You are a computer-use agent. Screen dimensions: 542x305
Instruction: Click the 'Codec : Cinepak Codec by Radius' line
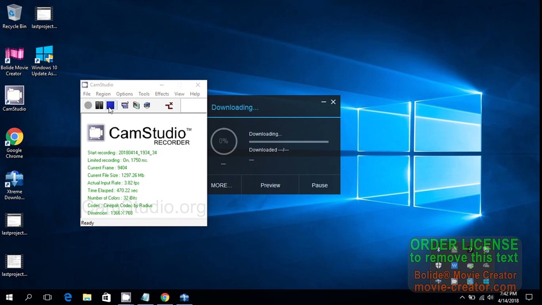120,205
